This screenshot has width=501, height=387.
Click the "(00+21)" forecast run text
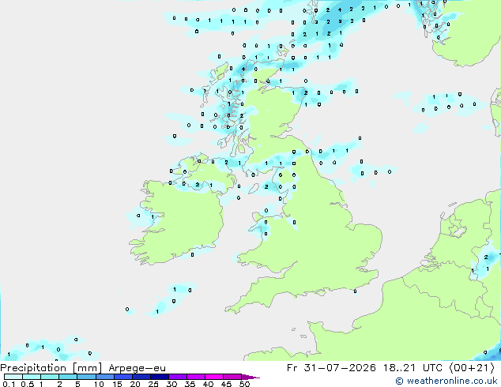tap(472, 368)
